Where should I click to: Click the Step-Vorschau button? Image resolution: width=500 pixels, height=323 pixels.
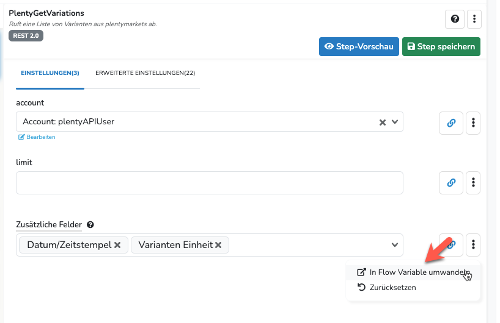tap(359, 46)
